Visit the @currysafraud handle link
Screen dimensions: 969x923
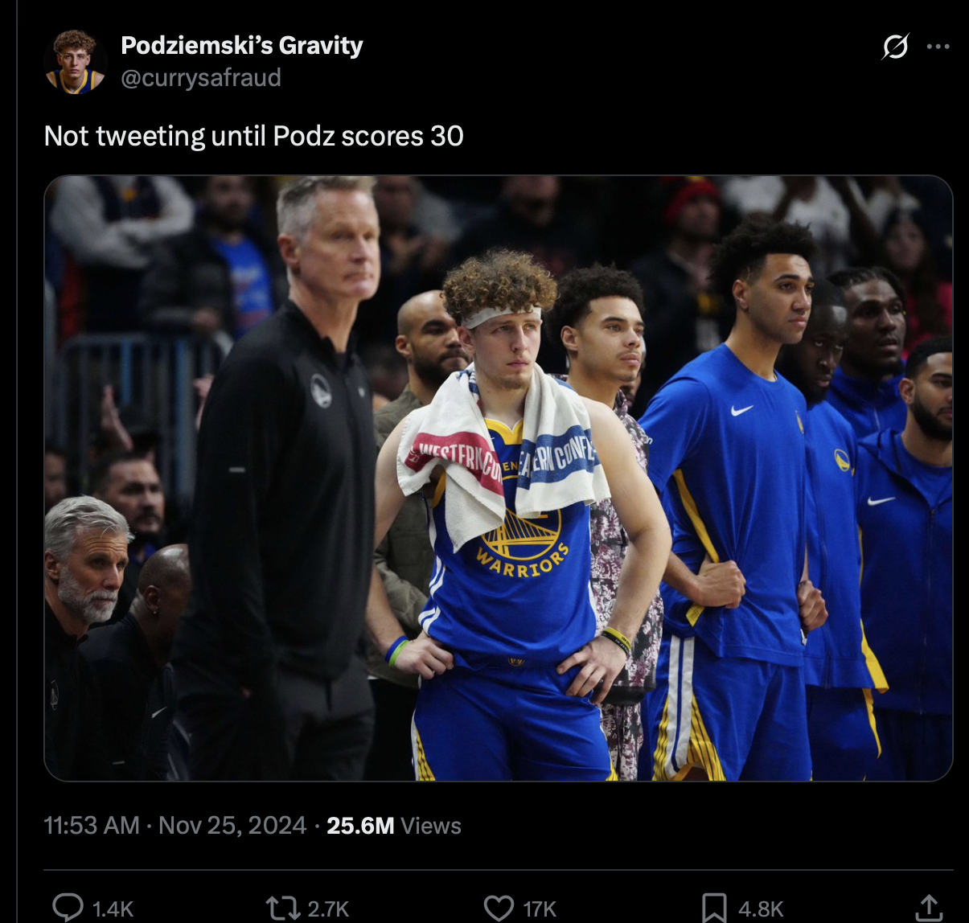(201, 78)
